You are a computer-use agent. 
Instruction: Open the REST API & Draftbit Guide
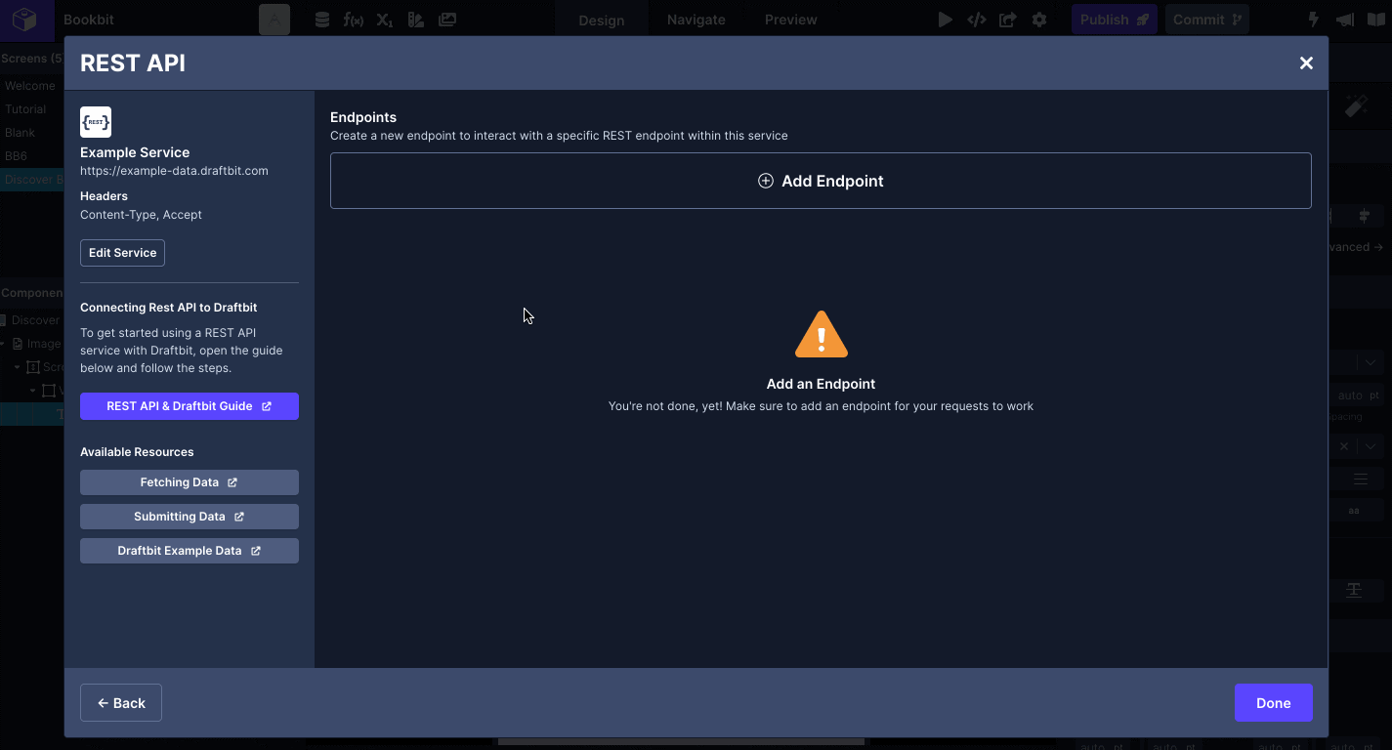[x=189, y=406]
